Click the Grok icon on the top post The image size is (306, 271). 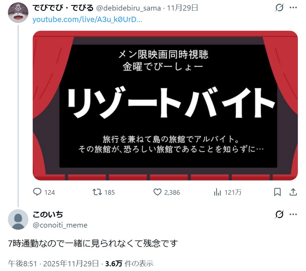click(x=279, y=8)
